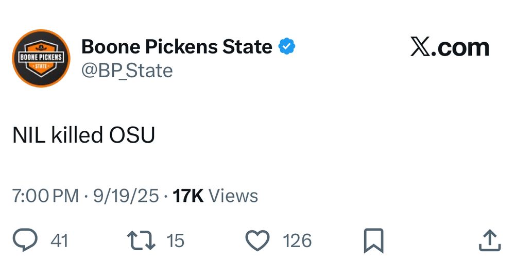Viewport: 515px width, 277px height.
Task: Click the blue verified checkmark badge
Action: tap(286, 47)
